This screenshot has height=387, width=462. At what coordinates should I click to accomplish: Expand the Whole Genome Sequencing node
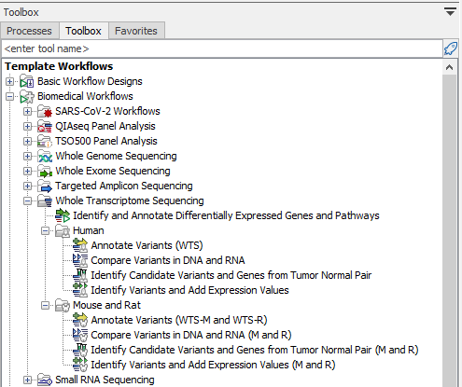(27, 156)
